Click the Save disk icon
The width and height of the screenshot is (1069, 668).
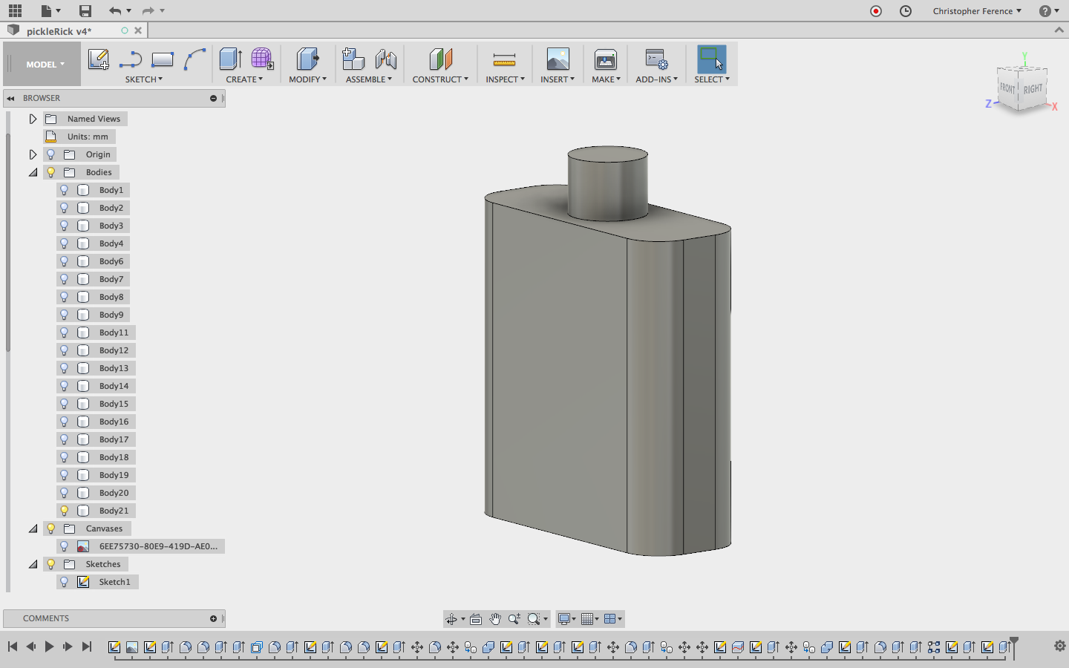(85, 11)
